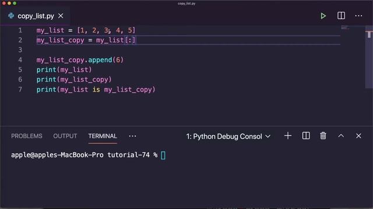Click line number 3 in the gutter
The height and width of the screenshot is (209, 373).
pos(20,50)
